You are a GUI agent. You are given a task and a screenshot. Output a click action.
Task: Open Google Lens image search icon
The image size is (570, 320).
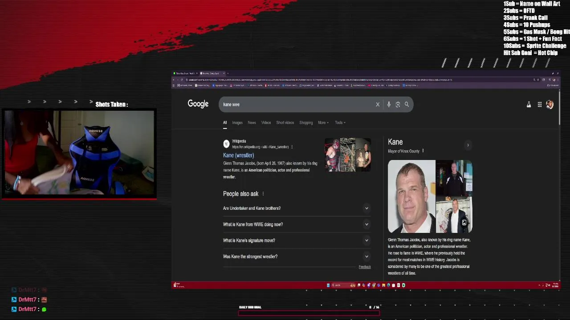[398, 104]
